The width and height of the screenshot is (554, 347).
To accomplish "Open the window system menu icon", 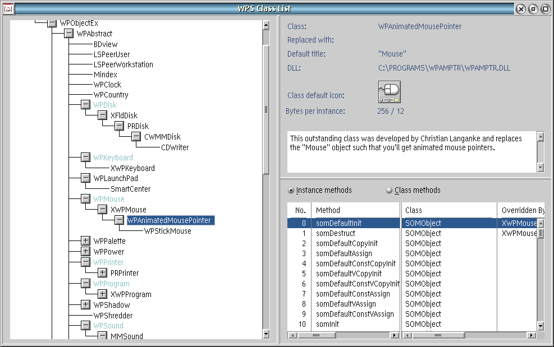I will (8, 8).
